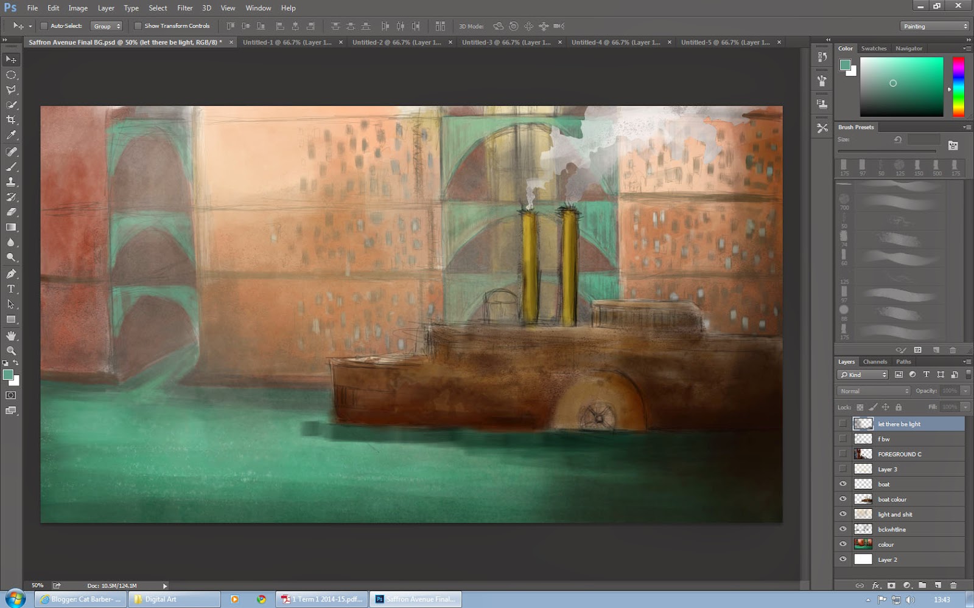
Task: Click the hue spectrum color strip
Action: tap(958, 86)
